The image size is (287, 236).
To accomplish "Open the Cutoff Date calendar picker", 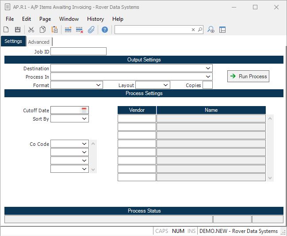I will [84, 110].
